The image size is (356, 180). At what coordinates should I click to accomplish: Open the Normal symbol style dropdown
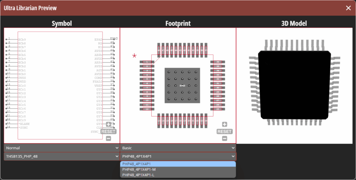point(62,148)
